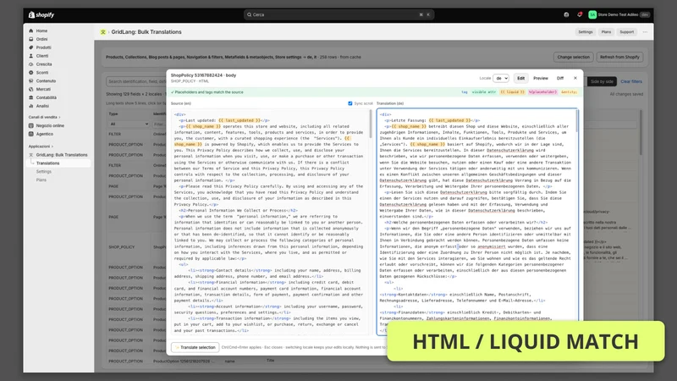Click the Settings button in app header

[586, 32]
